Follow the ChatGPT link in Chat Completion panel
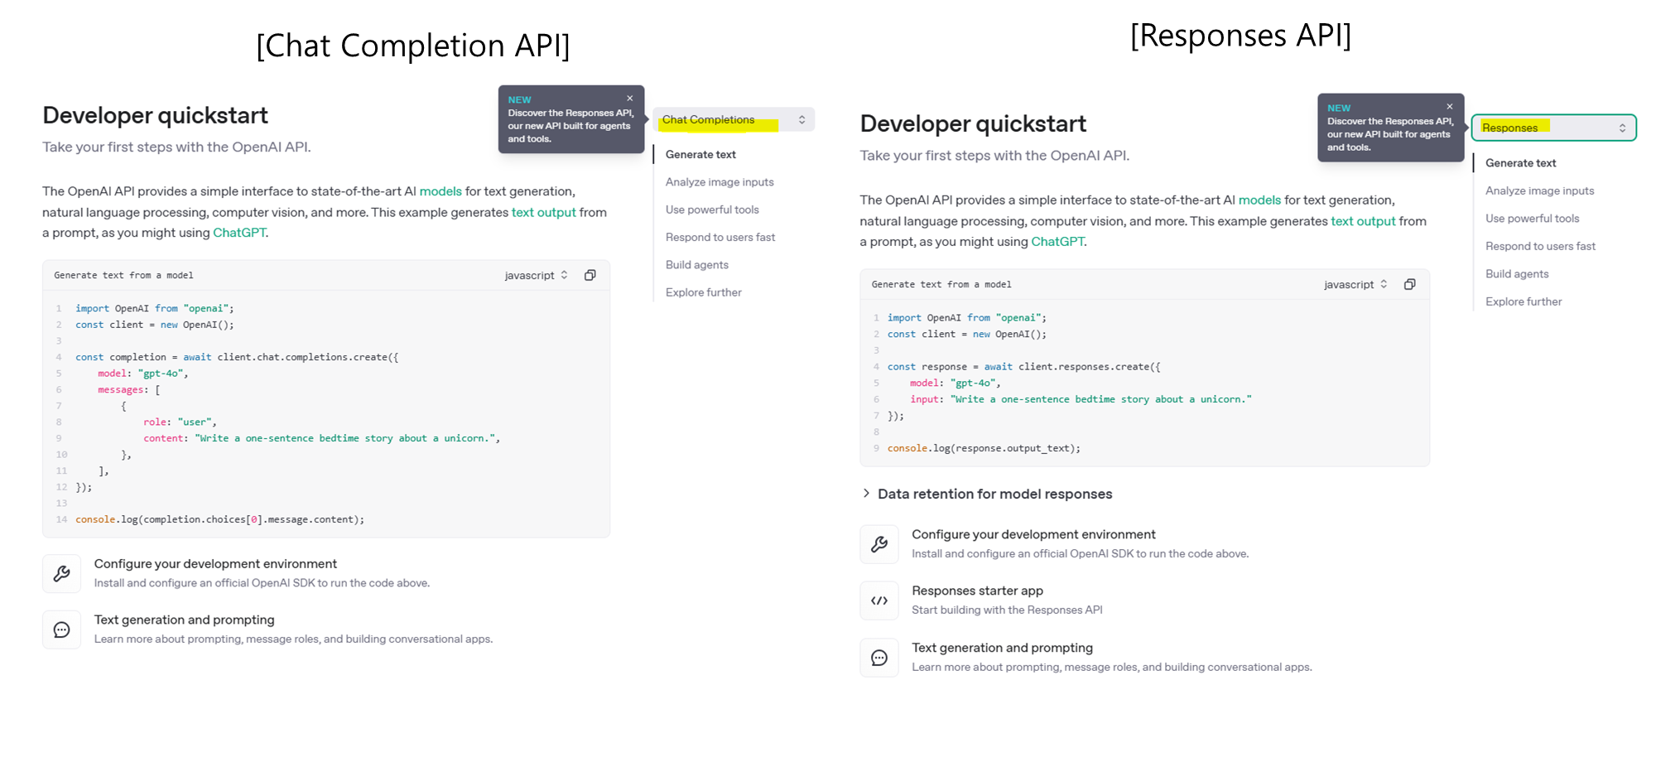Screen dimensions: 1656x762 [239, 233]
